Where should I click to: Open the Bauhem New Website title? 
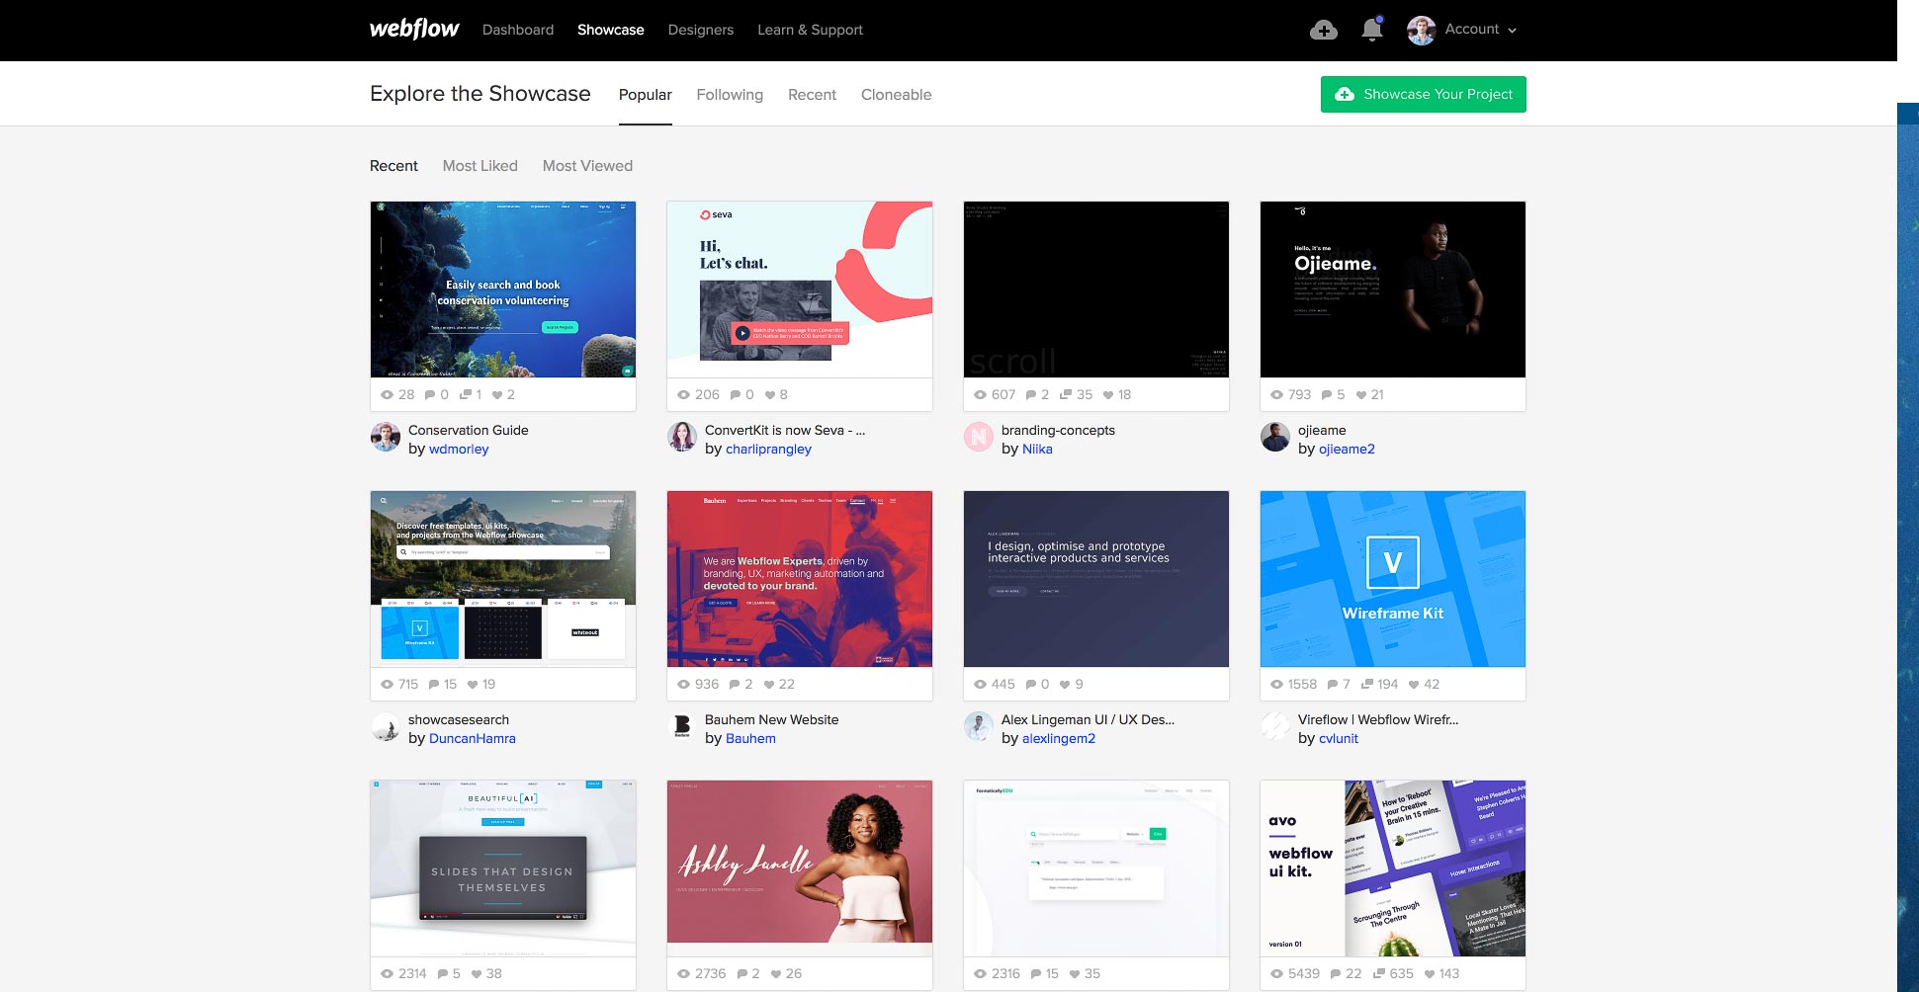tap(771, 719)
